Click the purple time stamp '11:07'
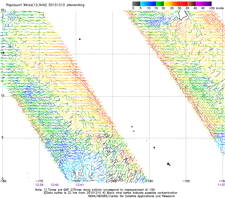The image size is (225, 198). [221, 185]
